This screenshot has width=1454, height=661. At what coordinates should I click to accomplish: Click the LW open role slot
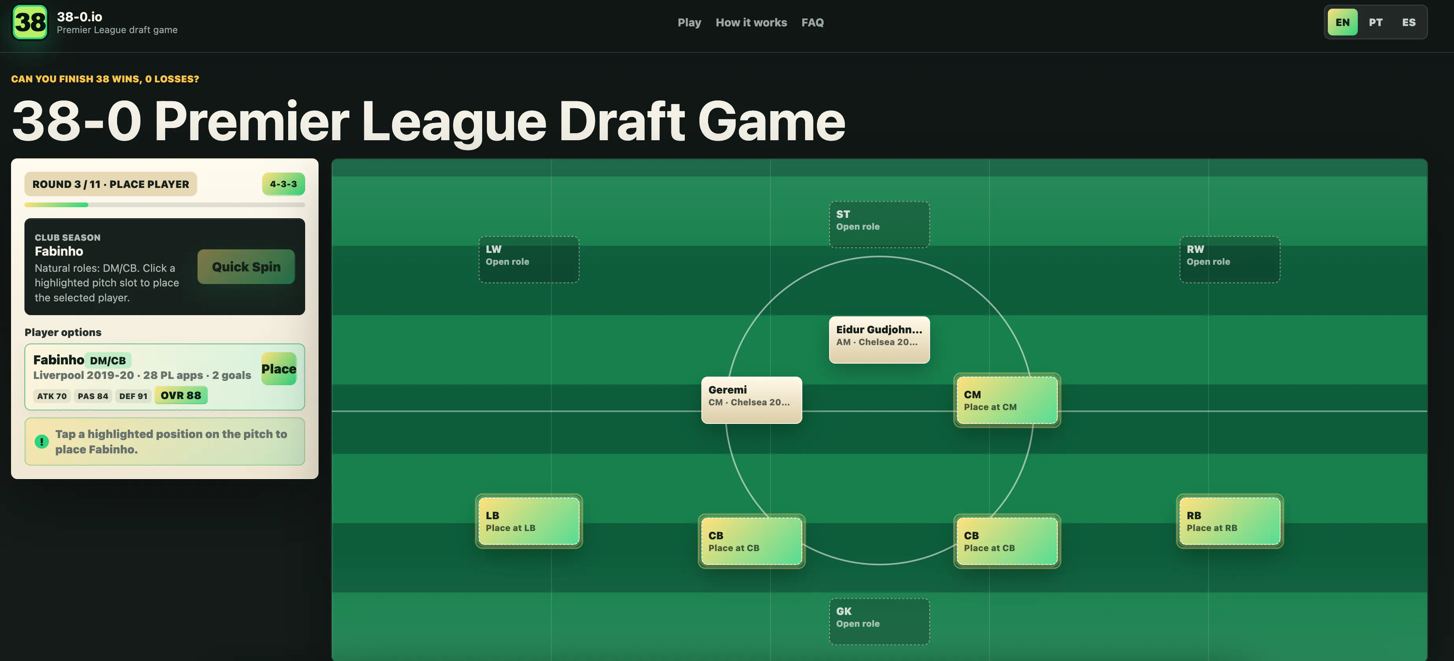pyautogui.click(x=529, y=260)
